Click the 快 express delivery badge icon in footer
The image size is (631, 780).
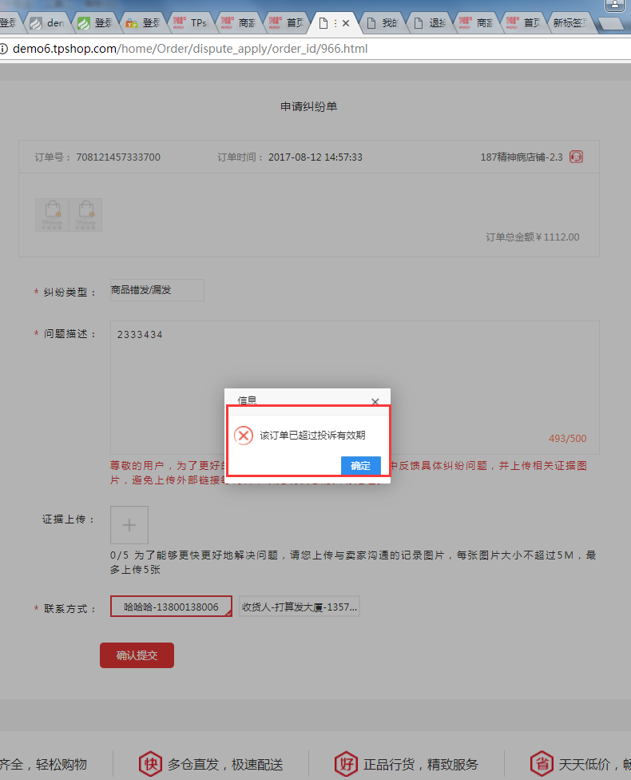[x=150, y=764]
